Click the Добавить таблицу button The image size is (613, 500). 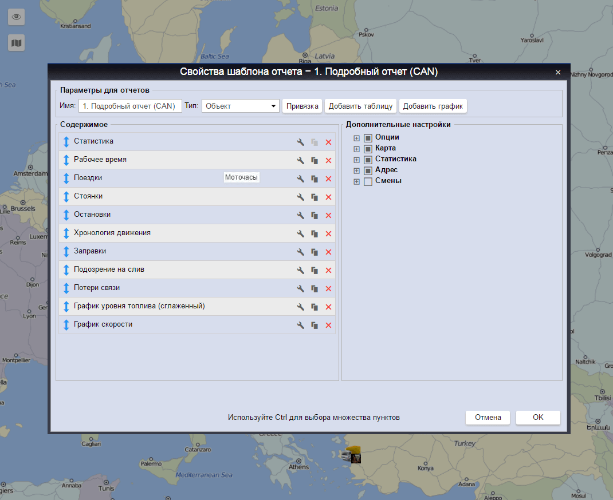(360, 106)
